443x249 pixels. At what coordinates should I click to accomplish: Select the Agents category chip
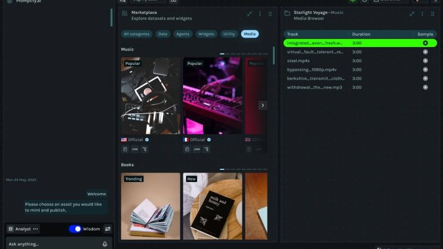pos(183,34)
